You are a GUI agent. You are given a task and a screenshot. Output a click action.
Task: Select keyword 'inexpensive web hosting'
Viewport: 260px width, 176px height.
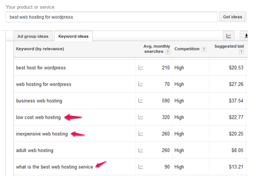[42, 134]
